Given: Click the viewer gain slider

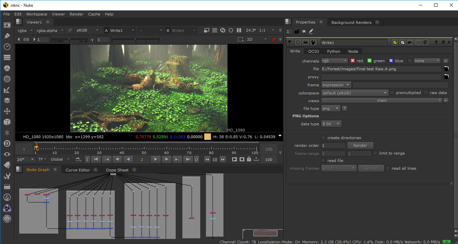Looking at the screenshot, I should tap(69, 39).
